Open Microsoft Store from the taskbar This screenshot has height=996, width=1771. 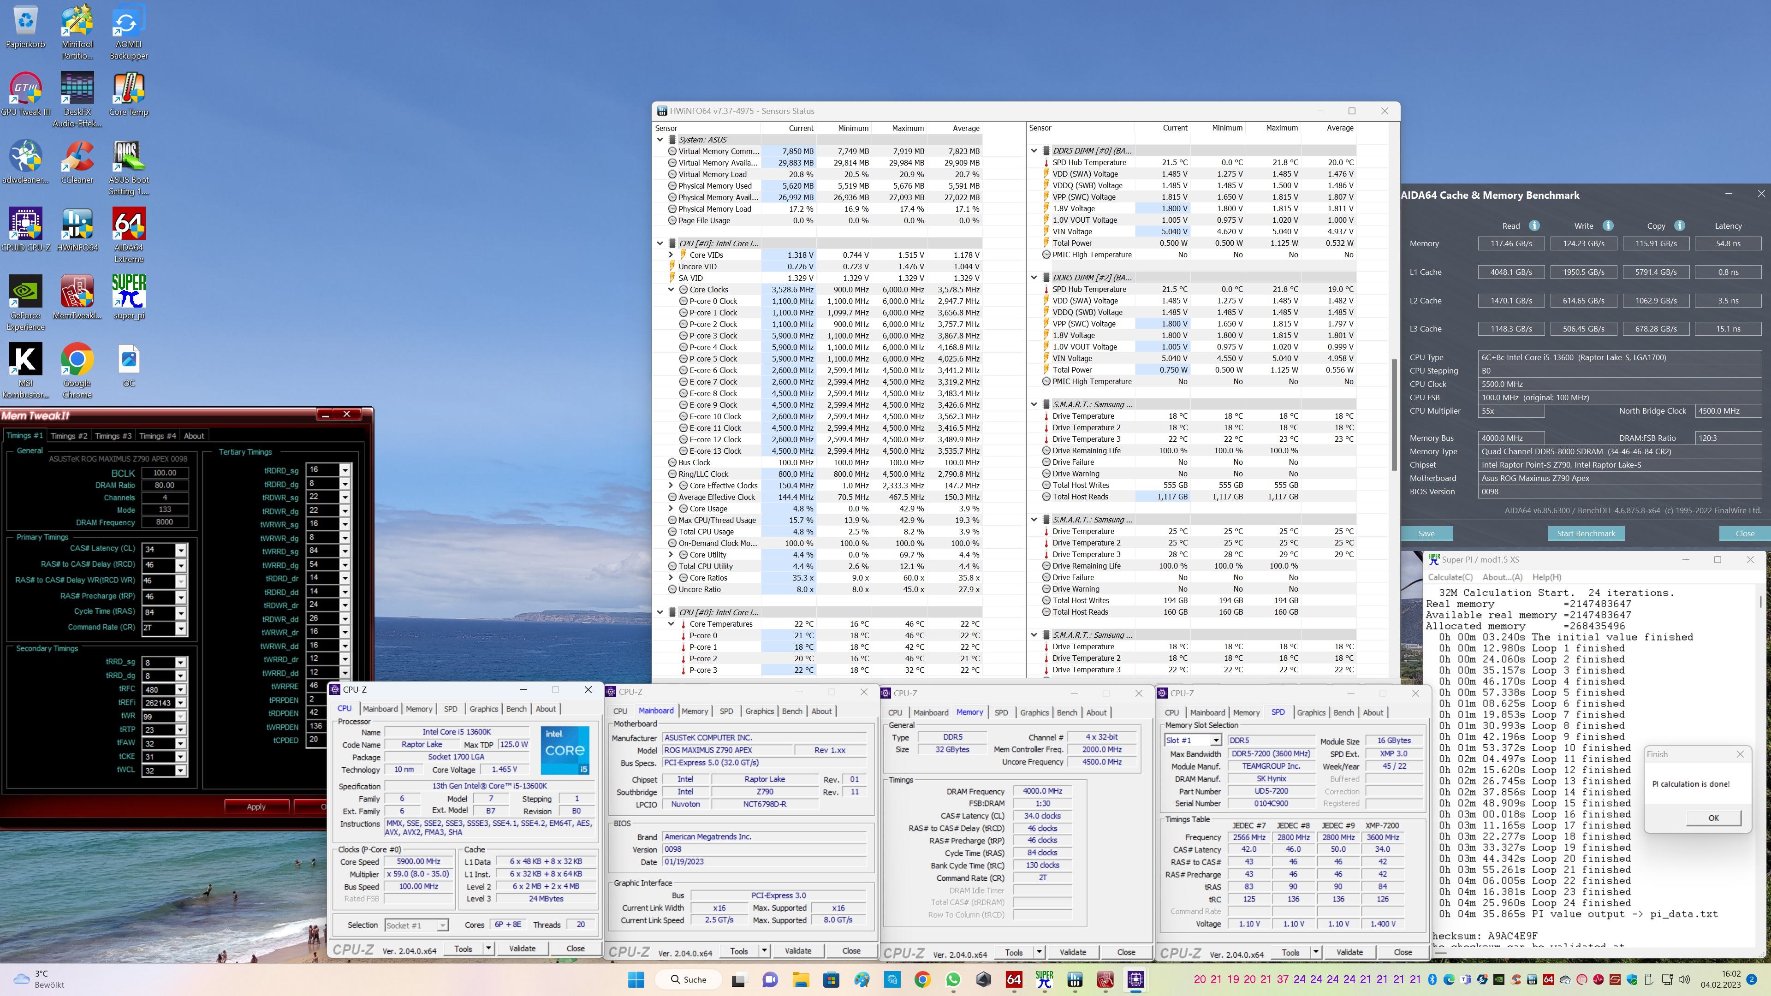pos(831,979)
